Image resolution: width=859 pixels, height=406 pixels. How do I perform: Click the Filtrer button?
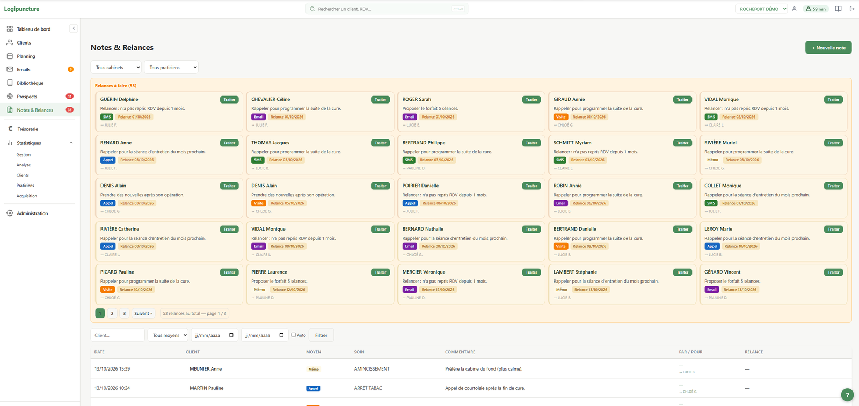(321, 335)
